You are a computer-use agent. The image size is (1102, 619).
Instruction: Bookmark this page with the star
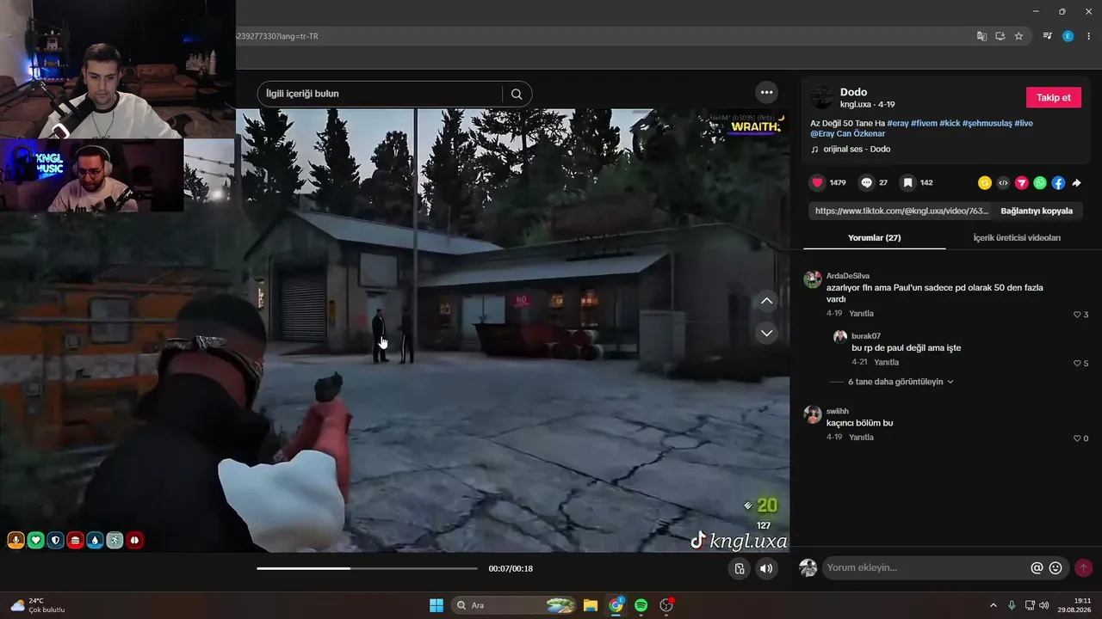coord(1018,36)
